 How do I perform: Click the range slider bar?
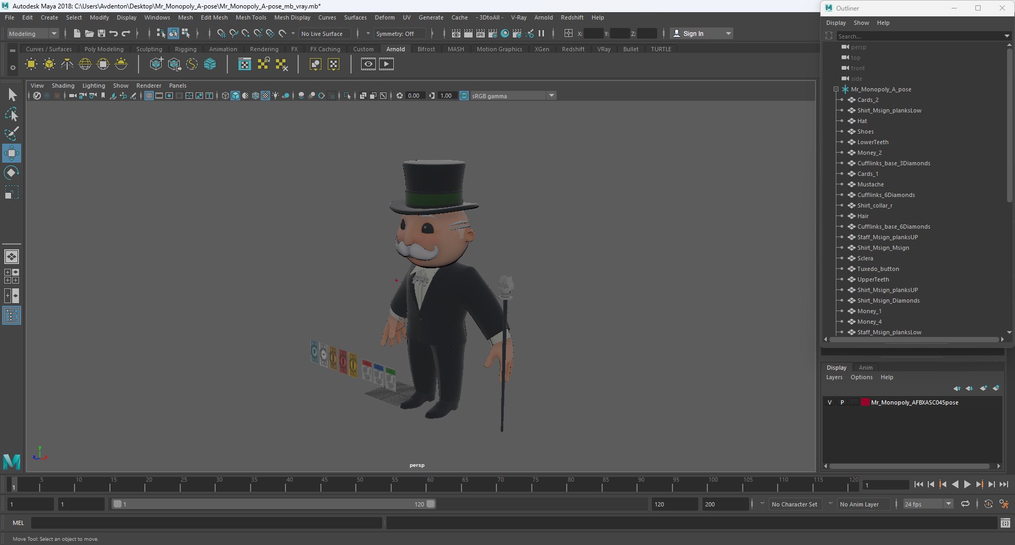(x=274, y=504)
